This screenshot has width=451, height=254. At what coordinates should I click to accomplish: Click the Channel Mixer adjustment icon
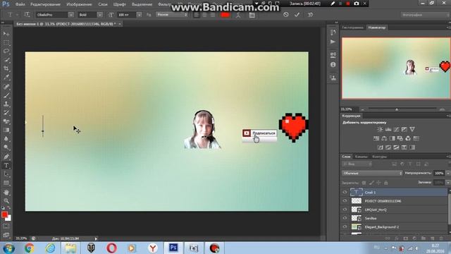[408, 138]
